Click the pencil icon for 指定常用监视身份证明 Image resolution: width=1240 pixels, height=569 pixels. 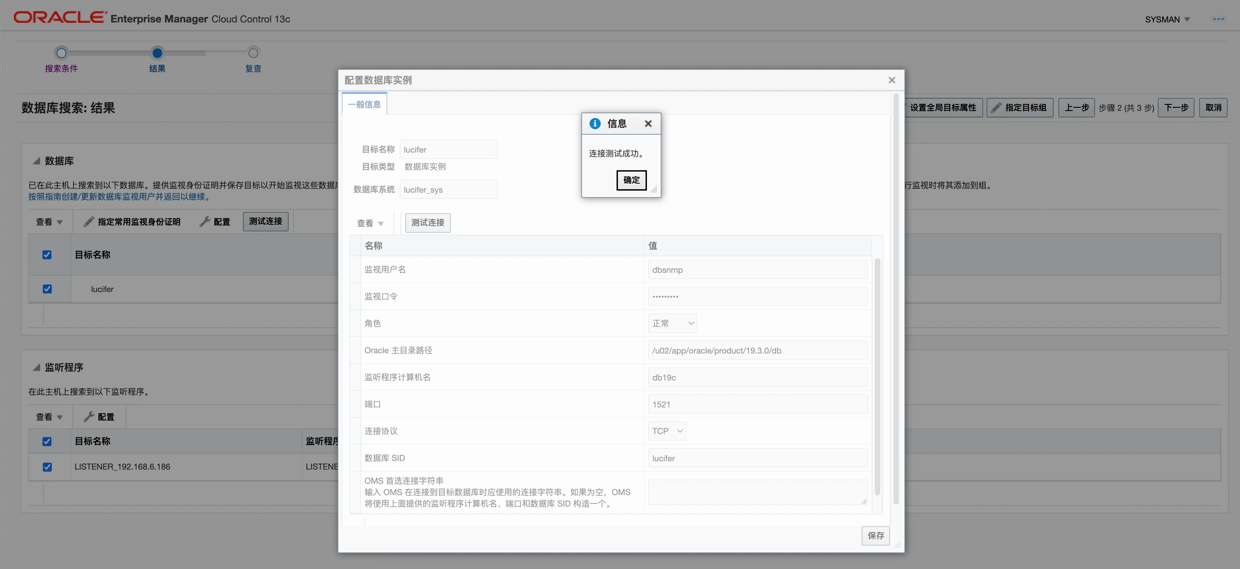[x=89, y=221]
